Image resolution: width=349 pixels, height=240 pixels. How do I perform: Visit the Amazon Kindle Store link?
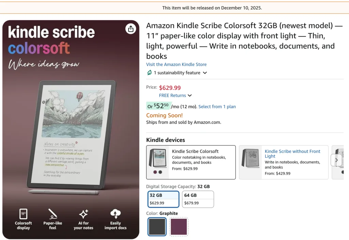pos(176,64)
